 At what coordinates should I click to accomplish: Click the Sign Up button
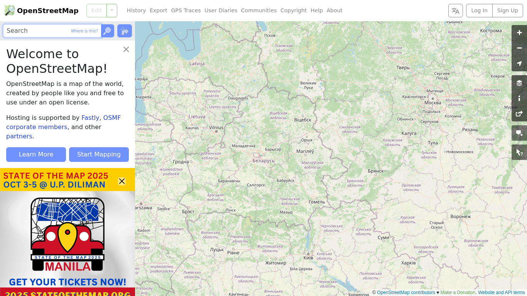(508, 10)
